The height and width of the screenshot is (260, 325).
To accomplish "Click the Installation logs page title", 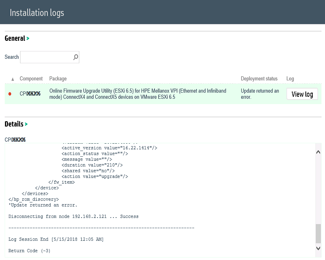I will point(37,13).
